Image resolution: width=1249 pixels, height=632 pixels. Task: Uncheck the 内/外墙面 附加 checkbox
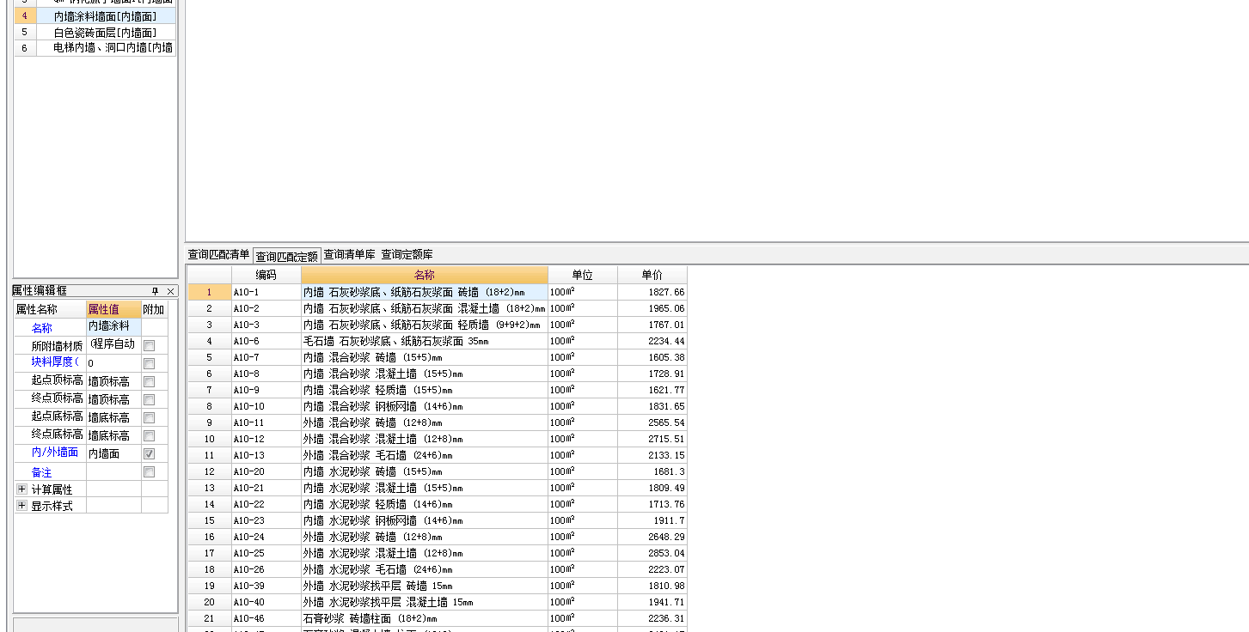150,453
